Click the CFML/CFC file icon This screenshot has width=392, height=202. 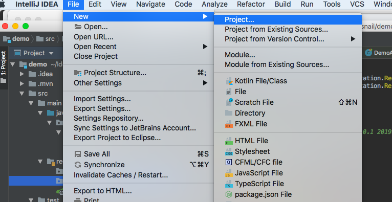tap(229, 162)
